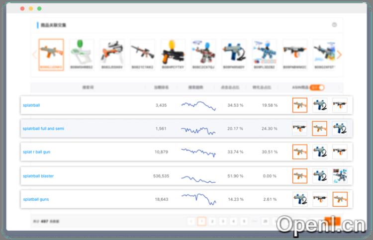Go to the previous page with the pagination arrow

pos(191,221)
